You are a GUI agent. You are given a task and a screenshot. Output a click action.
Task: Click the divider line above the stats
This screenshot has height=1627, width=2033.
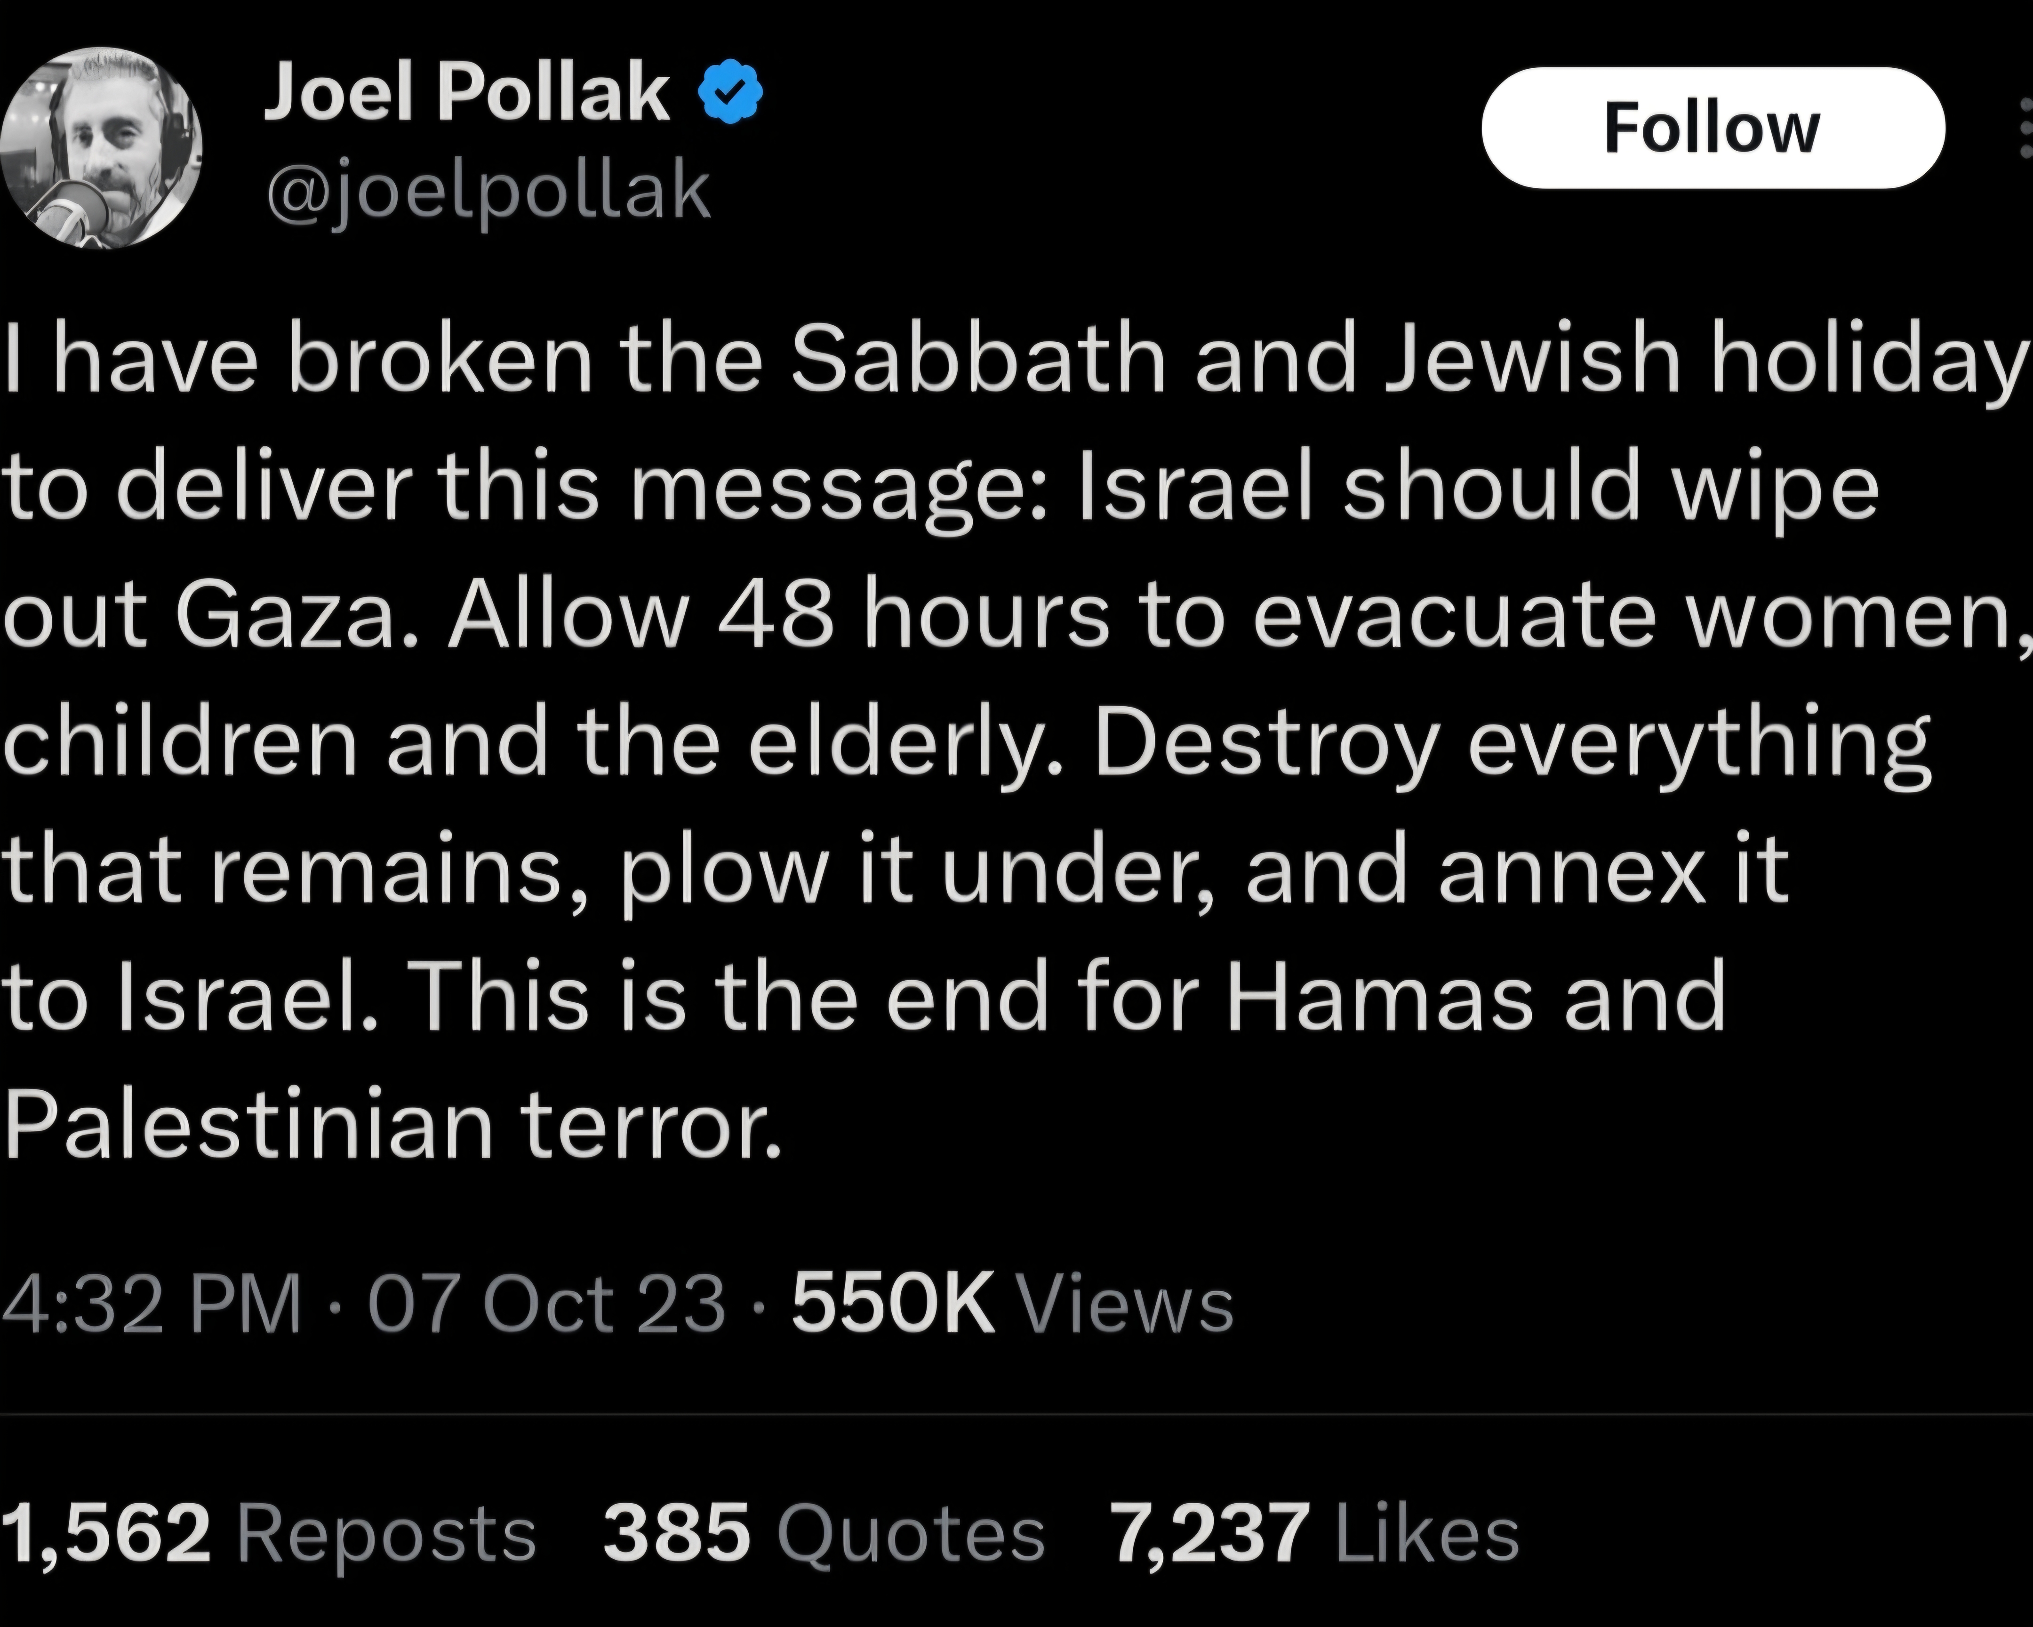[x=1016, y=1415]
